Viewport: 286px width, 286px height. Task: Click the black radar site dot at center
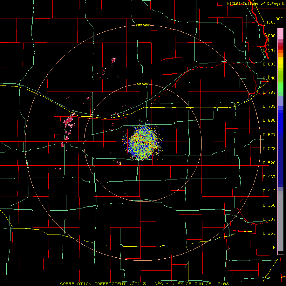(143, 143)
